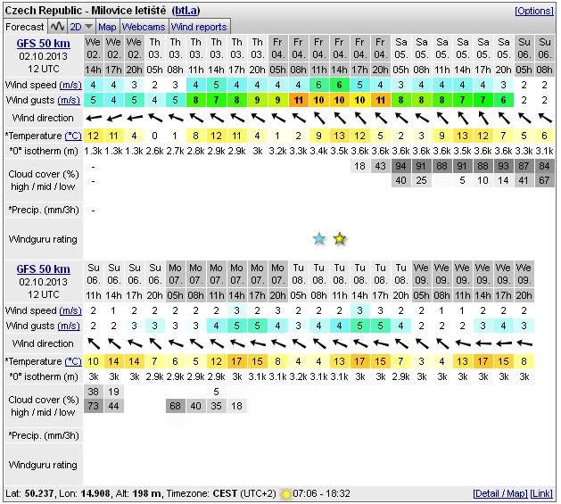Click the upper GFS 50 km model link
This screenshot has height=504, width=561.
point(43,43)
